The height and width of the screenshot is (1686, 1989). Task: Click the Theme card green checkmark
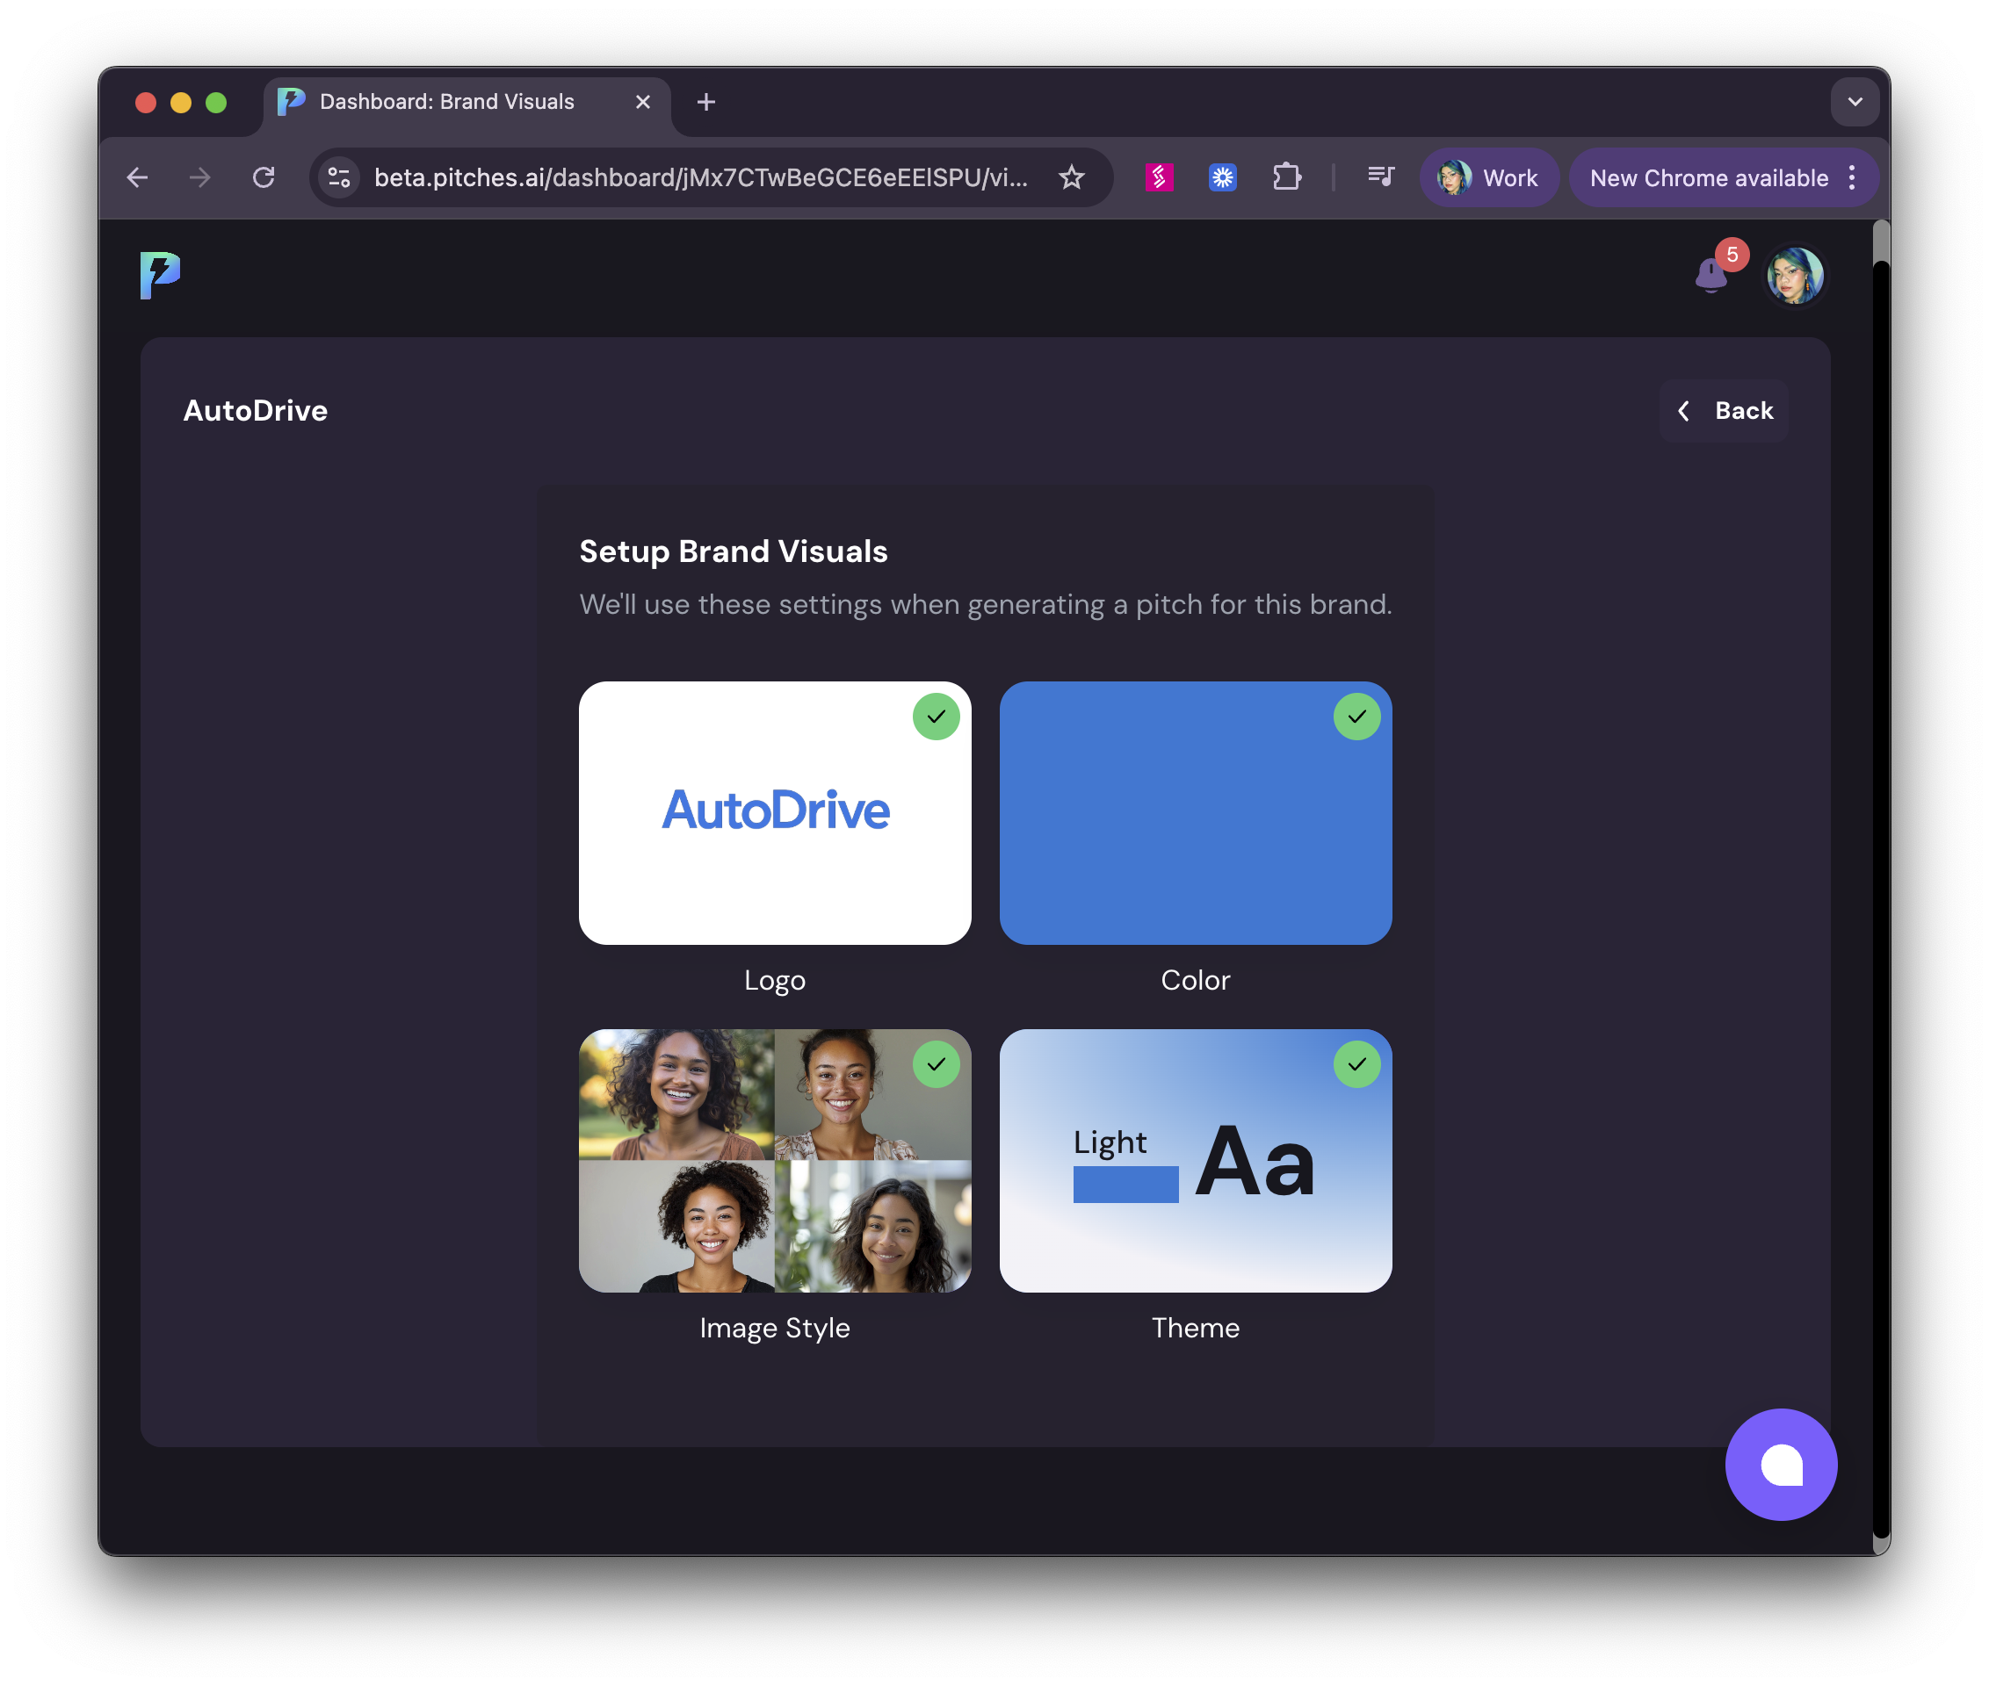1356,1065
